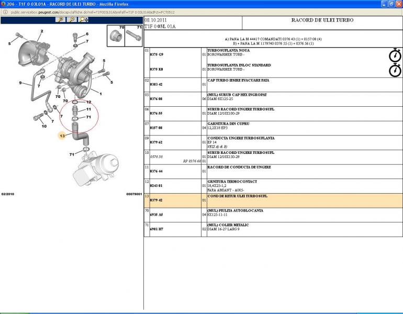Viewport: 403px width, 314px height.
Task: Click diagram date 02/2010
Action: tap(8, 194)
